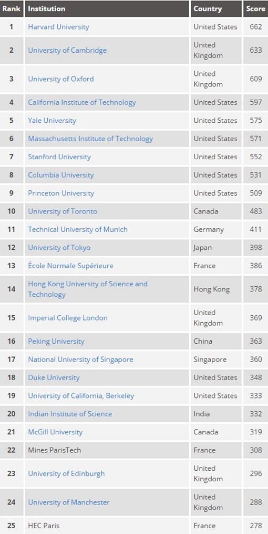The height and width of the screenshot is (534, 268).
Task: Select the Peking University link
Action: 56,341
